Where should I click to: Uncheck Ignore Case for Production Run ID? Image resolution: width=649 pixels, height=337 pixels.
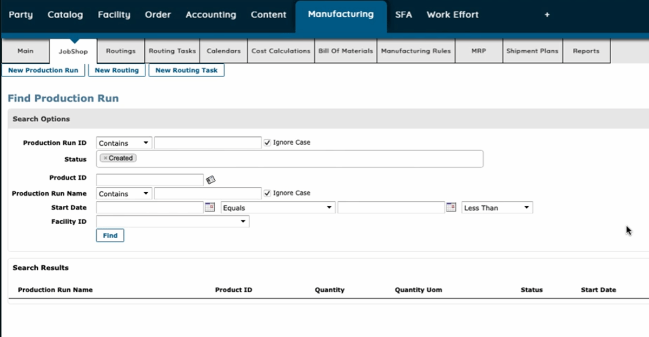[x=267, y=142]
